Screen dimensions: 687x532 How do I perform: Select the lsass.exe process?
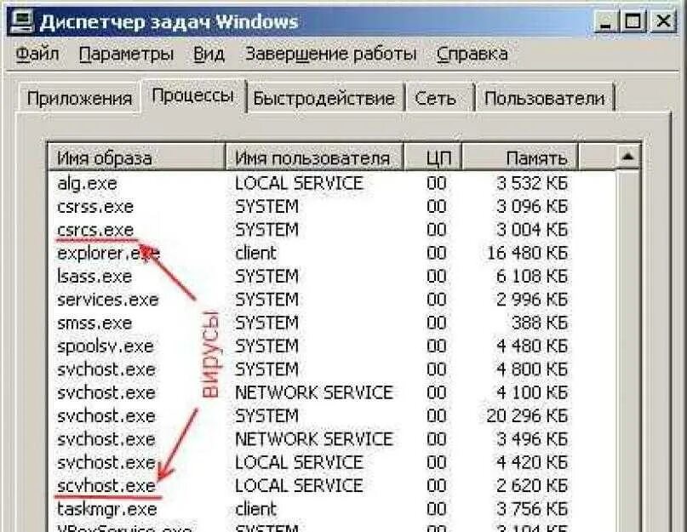pyautogui.click(x=94, y=277)
